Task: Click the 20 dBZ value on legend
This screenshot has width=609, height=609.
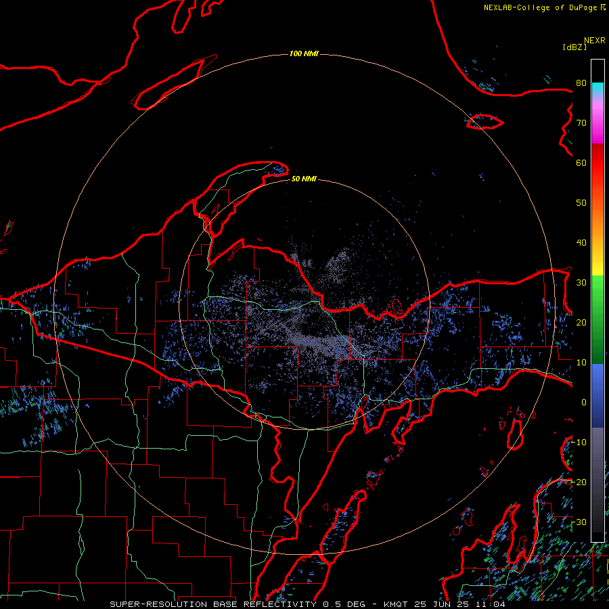Action: 581,323
